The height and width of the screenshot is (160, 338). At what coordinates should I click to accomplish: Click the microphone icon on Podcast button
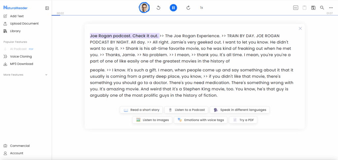[170, 110]
